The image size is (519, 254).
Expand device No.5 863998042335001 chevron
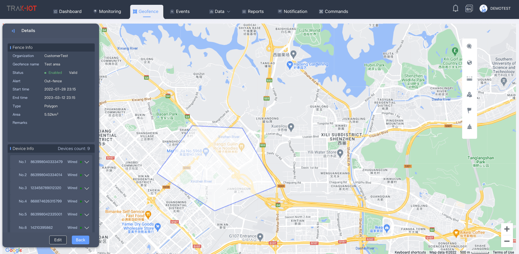point(87,214)
